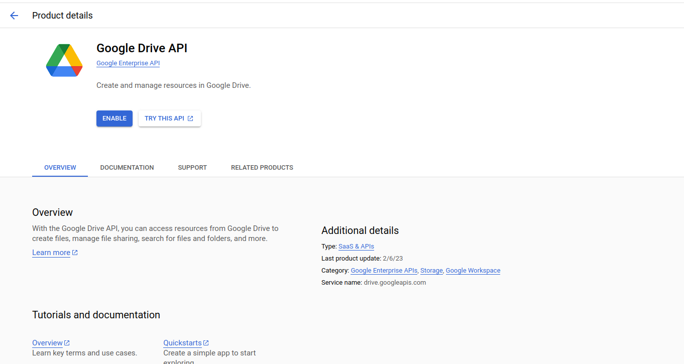Open the Support tab
684x364 pixels.
tap(192, 168)
